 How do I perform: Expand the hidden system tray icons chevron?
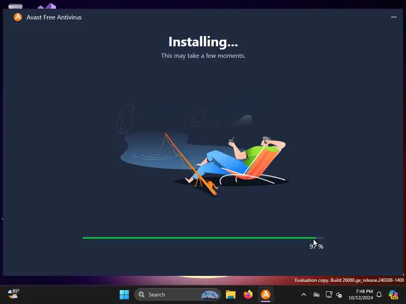pyautogui.click(x=304, y=294)
